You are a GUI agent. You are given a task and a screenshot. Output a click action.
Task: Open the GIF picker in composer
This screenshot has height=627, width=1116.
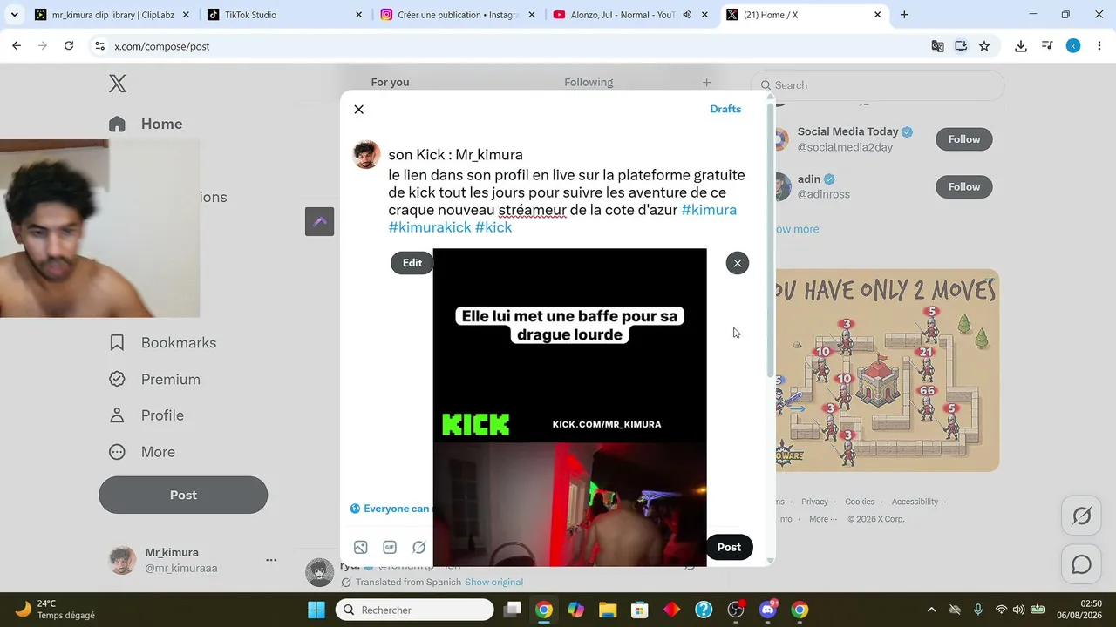click(390, 547)
